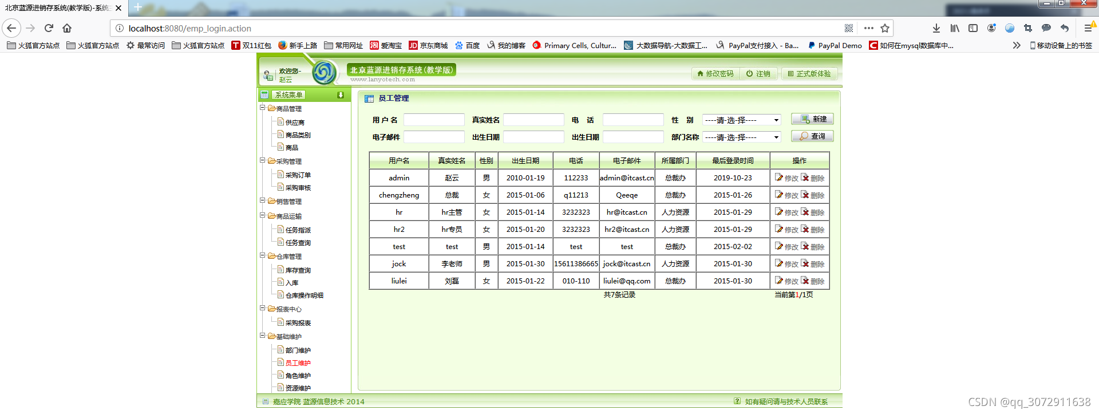Collapse the 报表中心 tree node
1099x414 pixels.
pos(263,308)
